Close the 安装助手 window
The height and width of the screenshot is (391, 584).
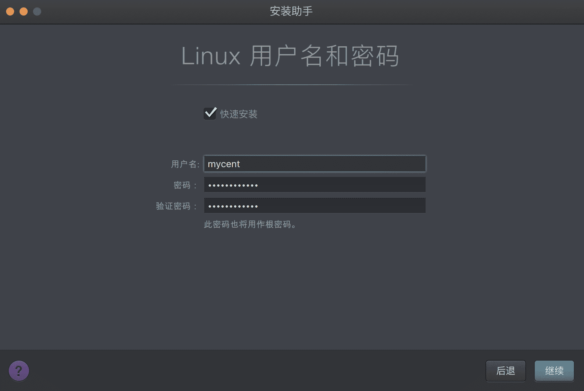[10, 11]
